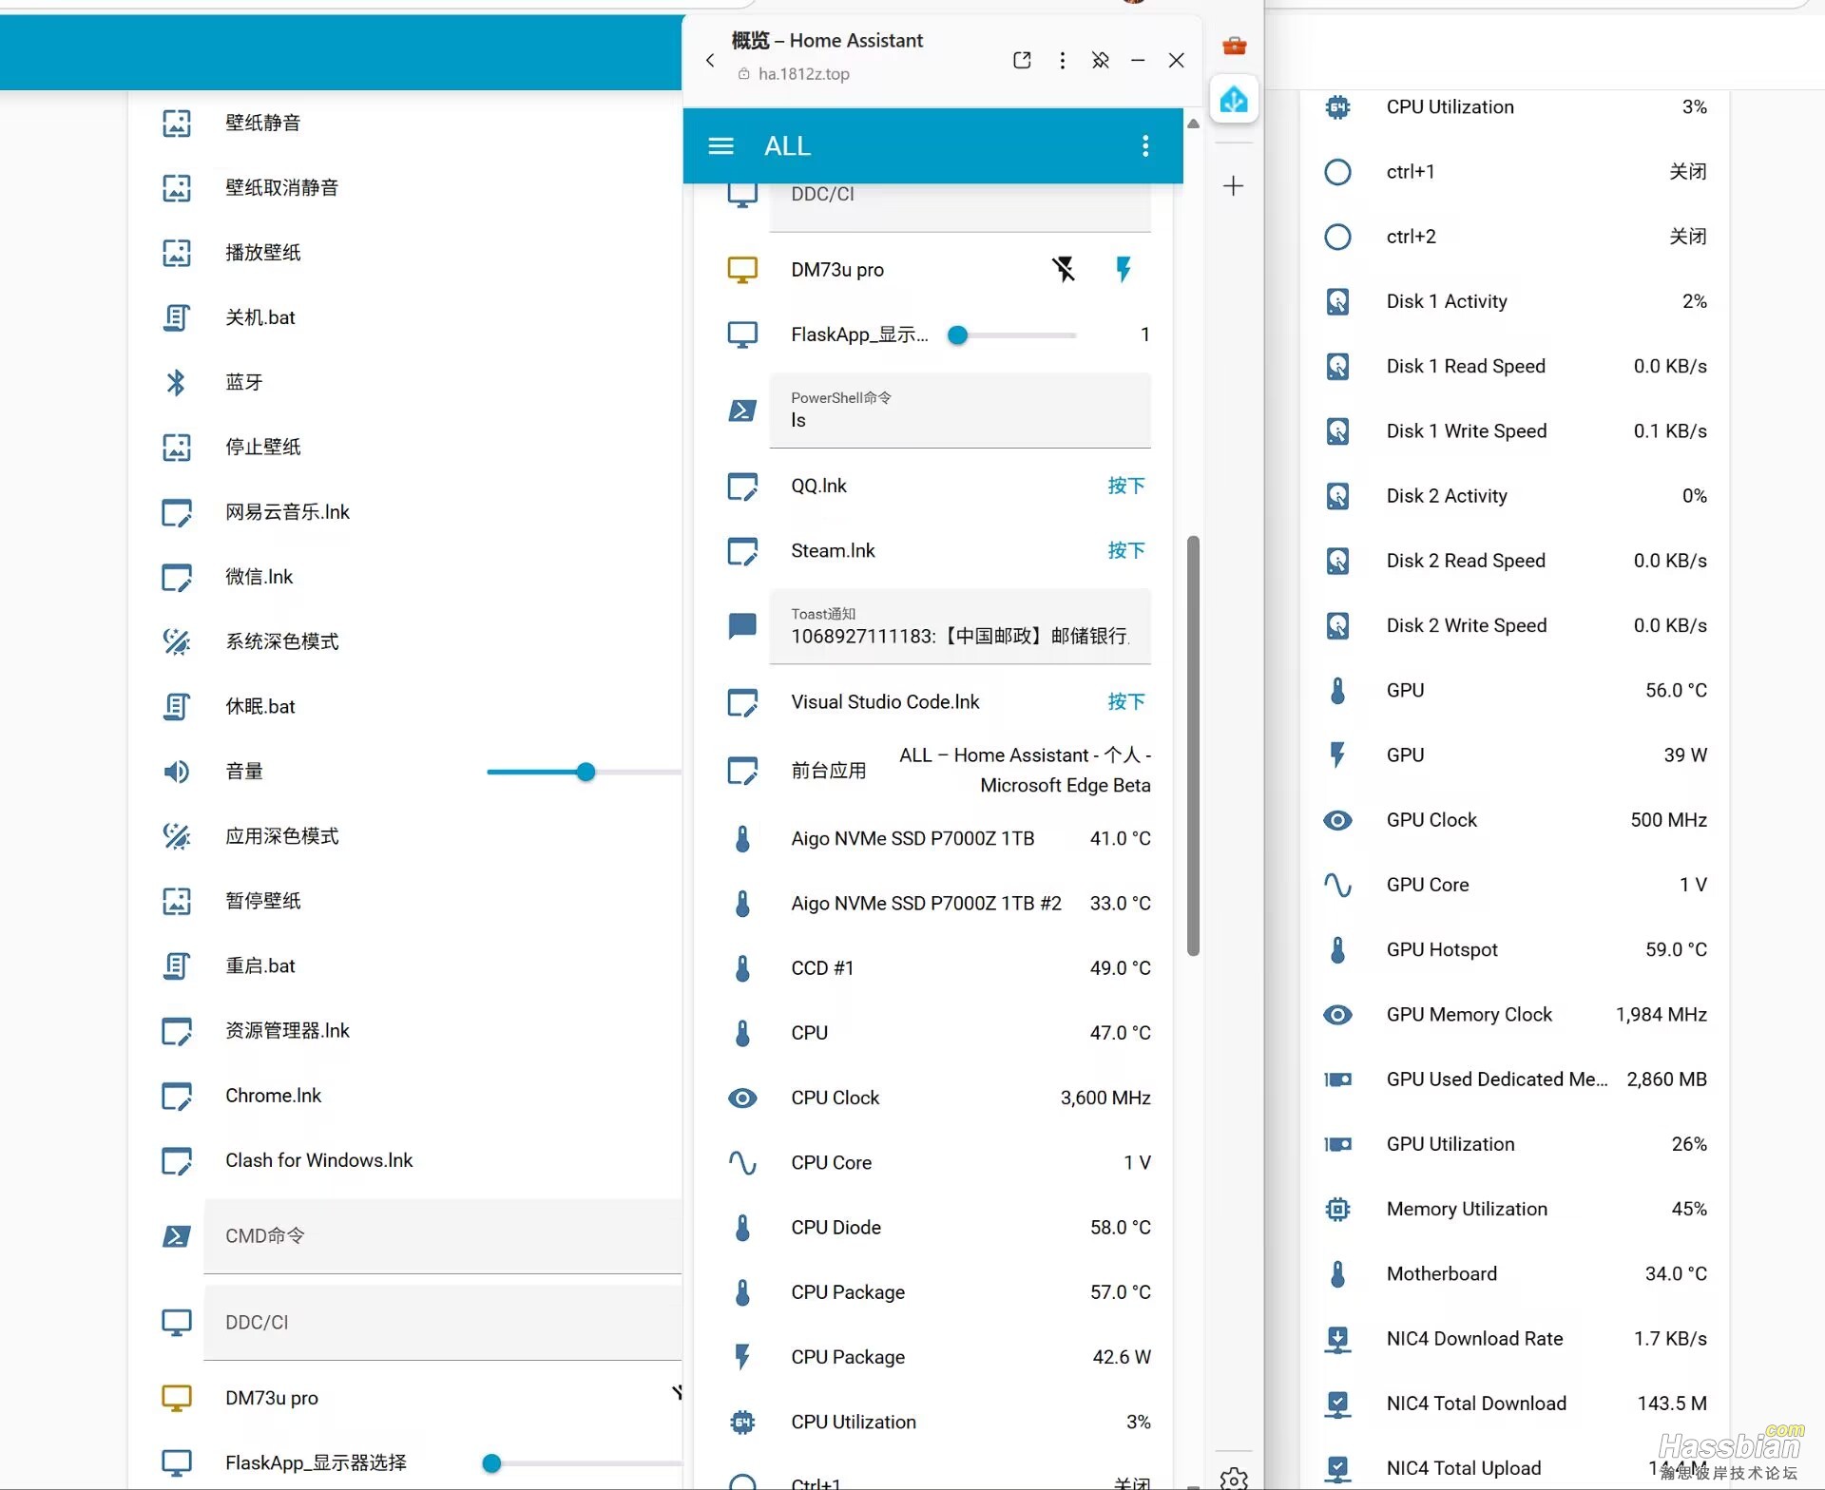Click the Toast通知 input field

pyautogui.click(x=960, y=626)
